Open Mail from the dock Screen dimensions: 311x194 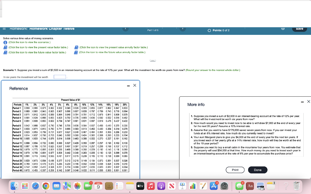tap(56, 186)
